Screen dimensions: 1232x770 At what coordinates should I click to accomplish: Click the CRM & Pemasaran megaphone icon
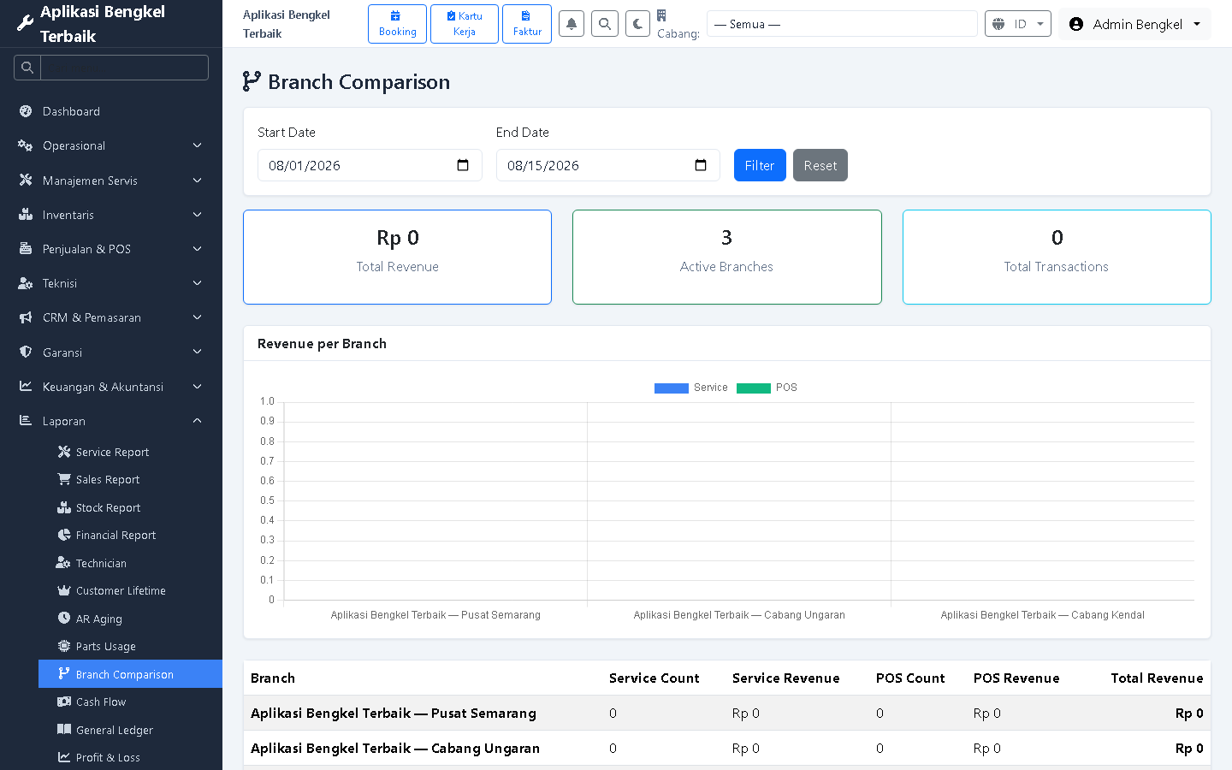pyautogui.click(x=26, y=317)
